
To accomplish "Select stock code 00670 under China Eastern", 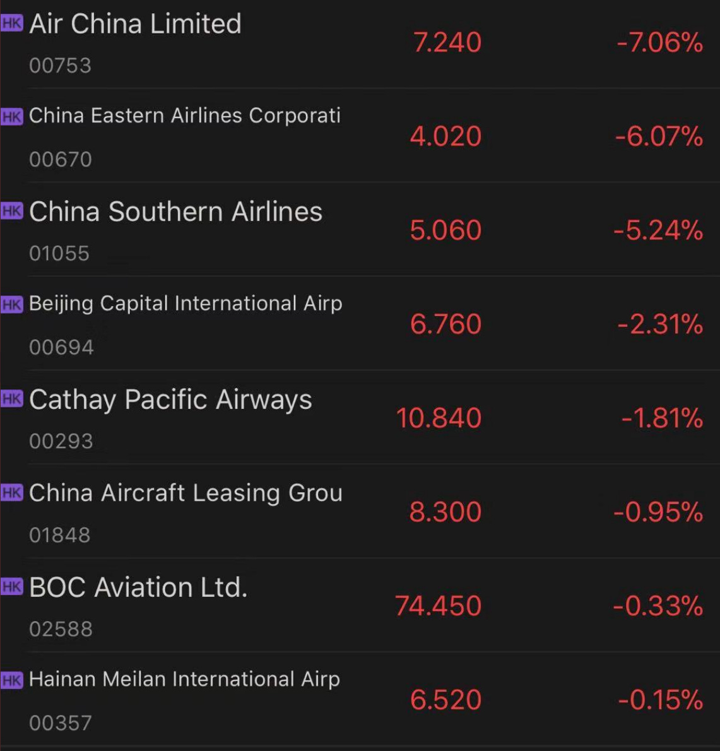I will (x=61, y=160).
